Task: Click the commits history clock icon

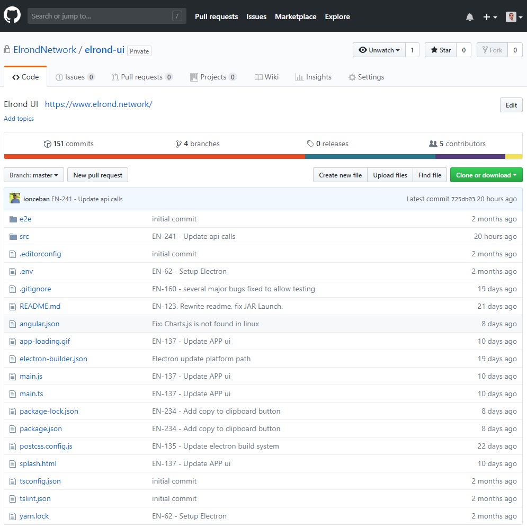Action: (47, 144)
